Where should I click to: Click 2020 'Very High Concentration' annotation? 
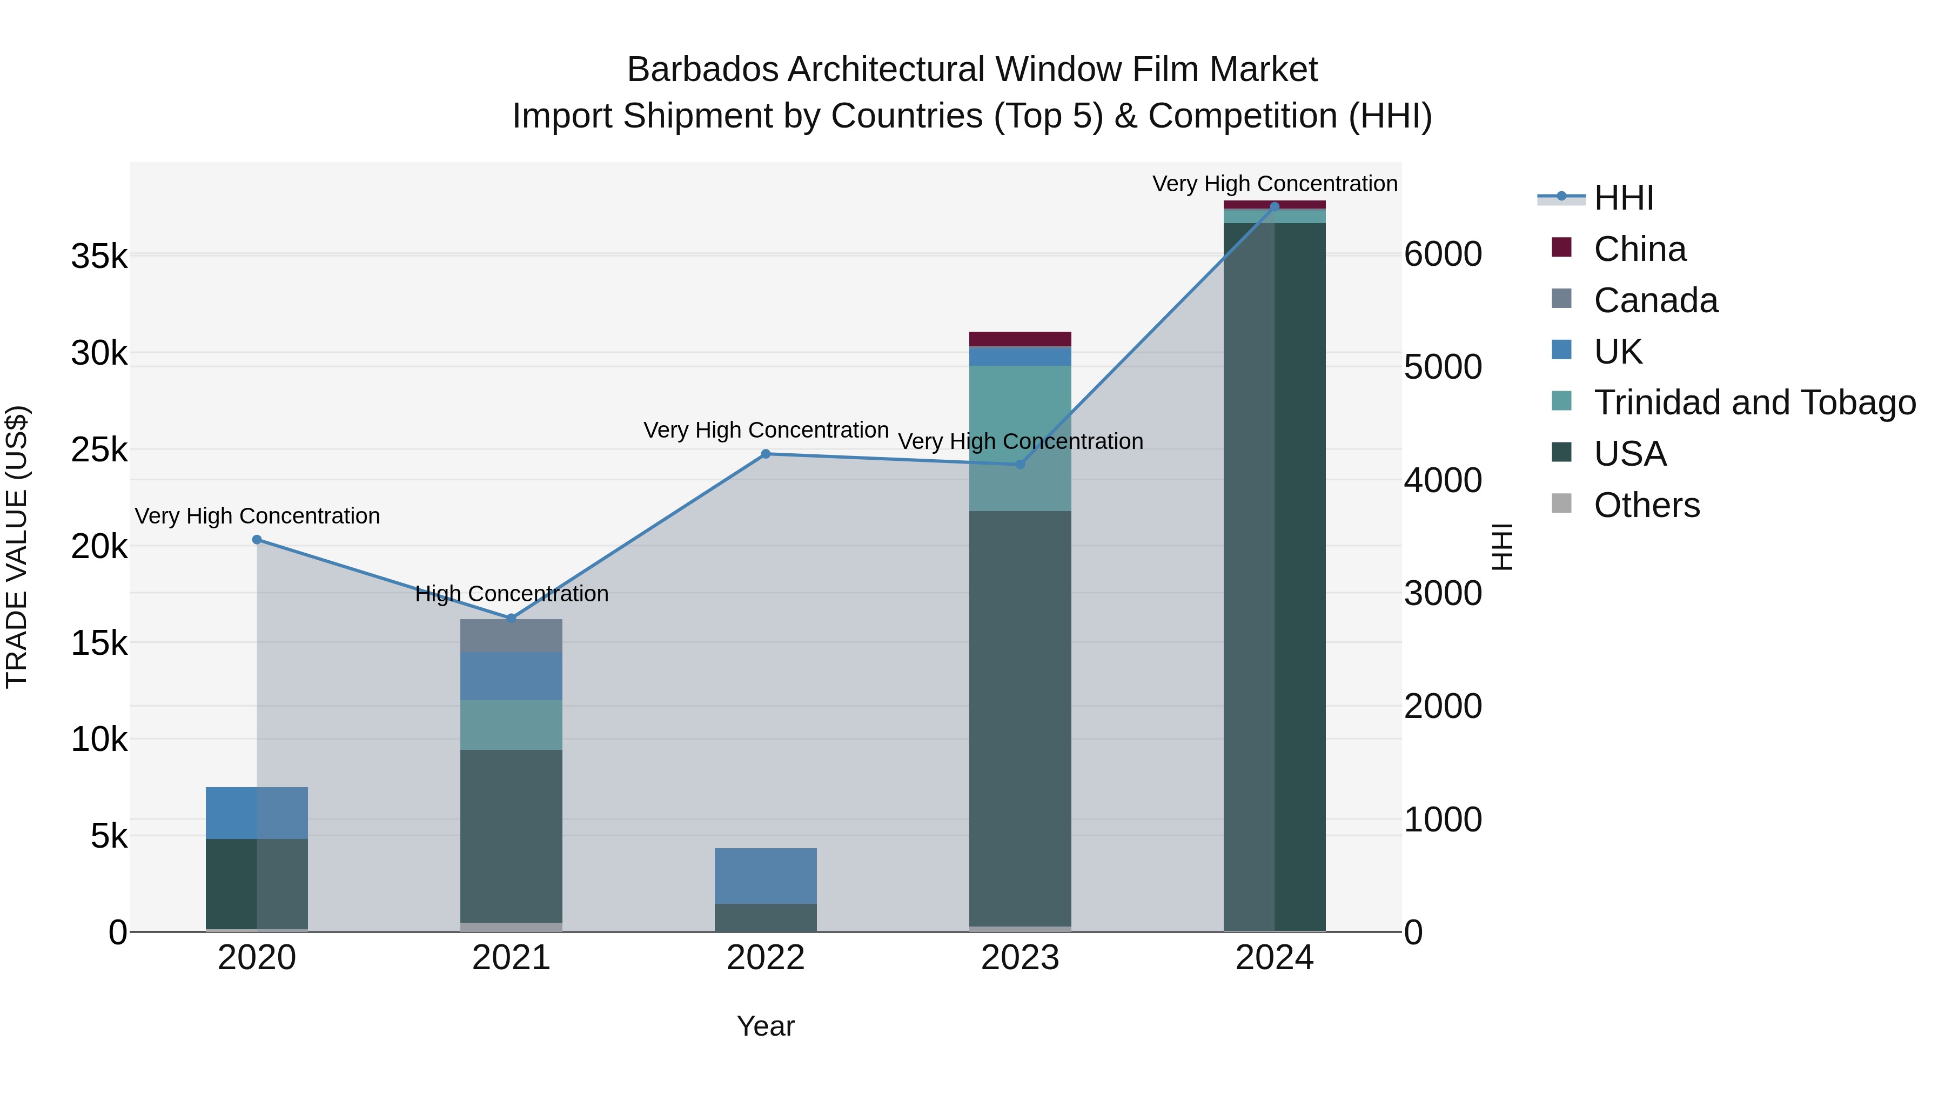click(258, 516)
